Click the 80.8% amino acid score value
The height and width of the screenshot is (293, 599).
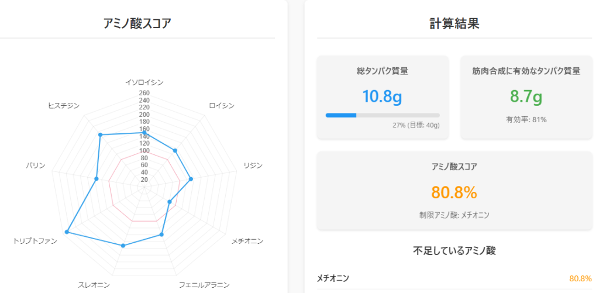[454, 192]
